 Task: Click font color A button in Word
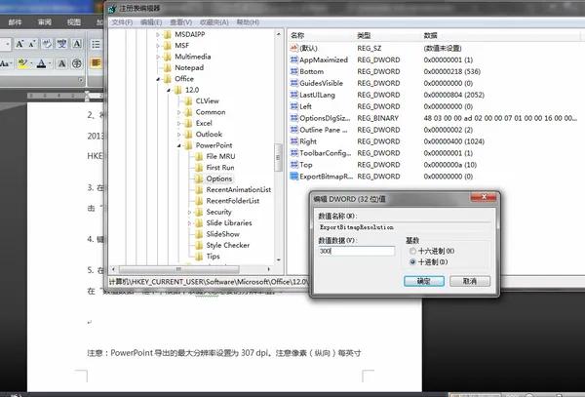pos(41,63)
